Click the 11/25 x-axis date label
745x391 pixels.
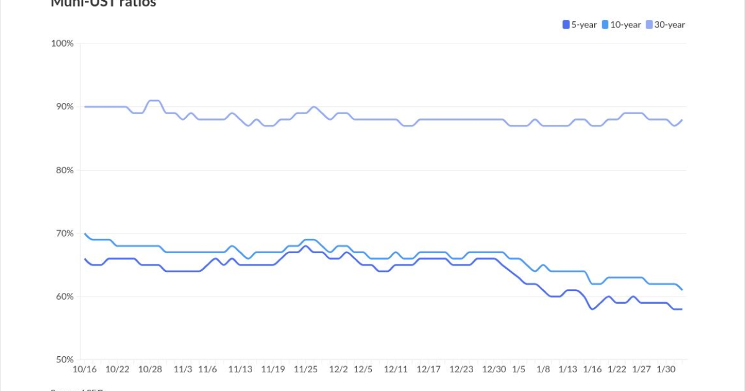pyautogui.click(x=305, y=369)
